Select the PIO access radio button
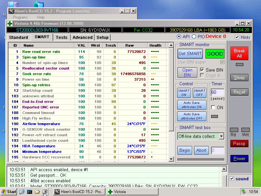Screen dimensions: 261x196 pyautogui.click(x=194, y=37)
